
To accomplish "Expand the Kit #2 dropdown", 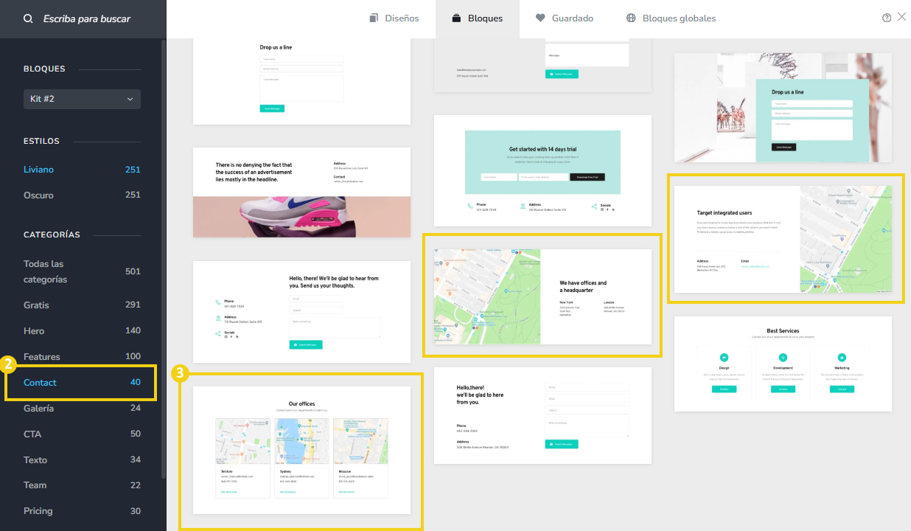I will pyautogui.click(x=82, y=99).
